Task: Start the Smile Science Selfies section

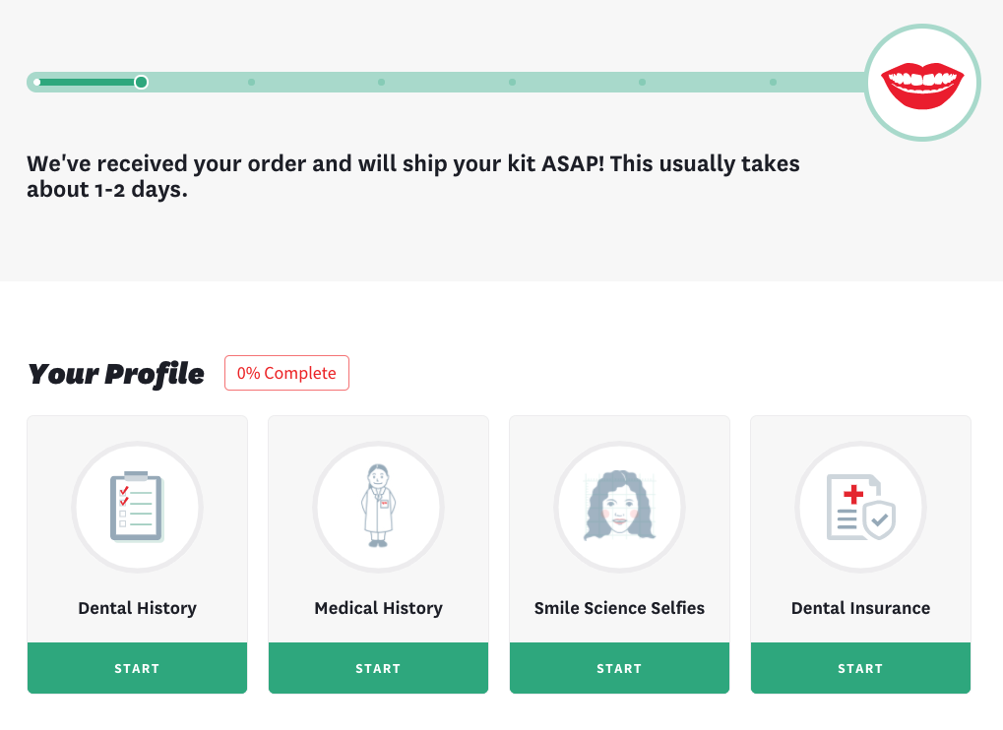Action: point(619,668)
